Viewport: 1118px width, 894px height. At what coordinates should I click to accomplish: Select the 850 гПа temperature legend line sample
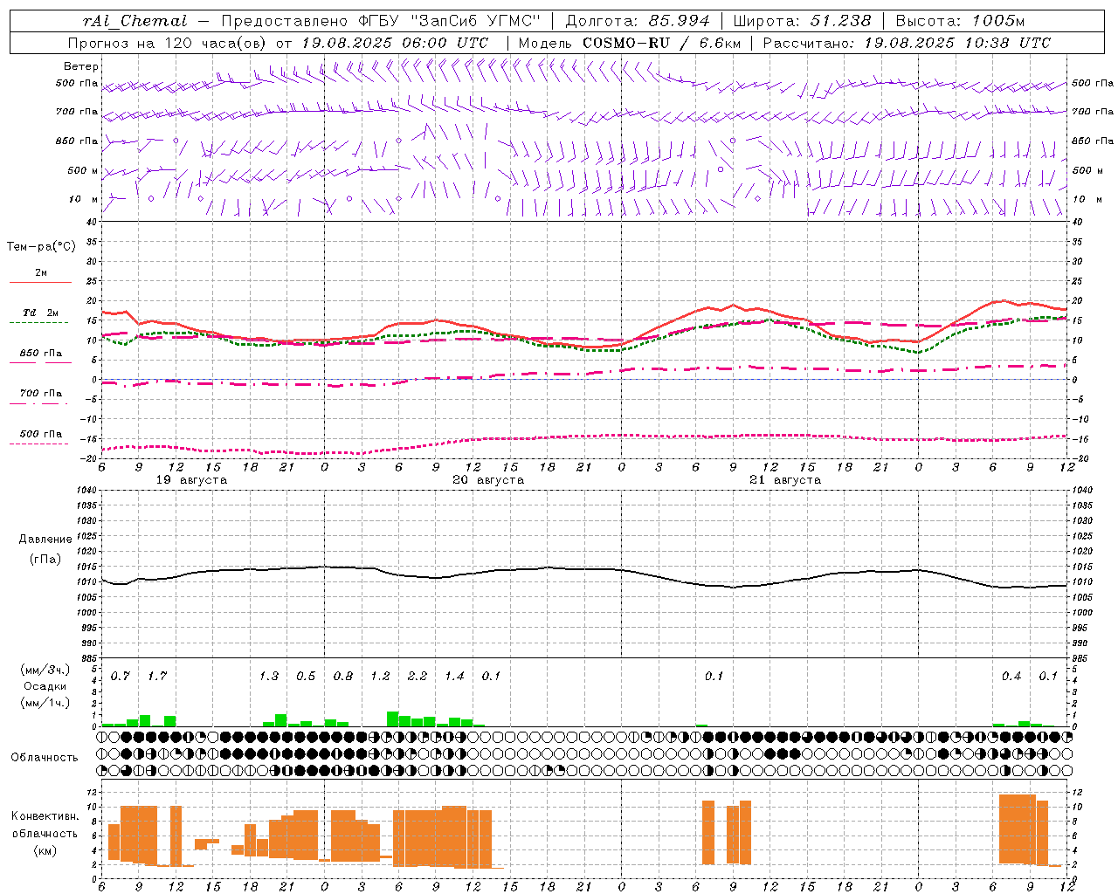point(40,362)
